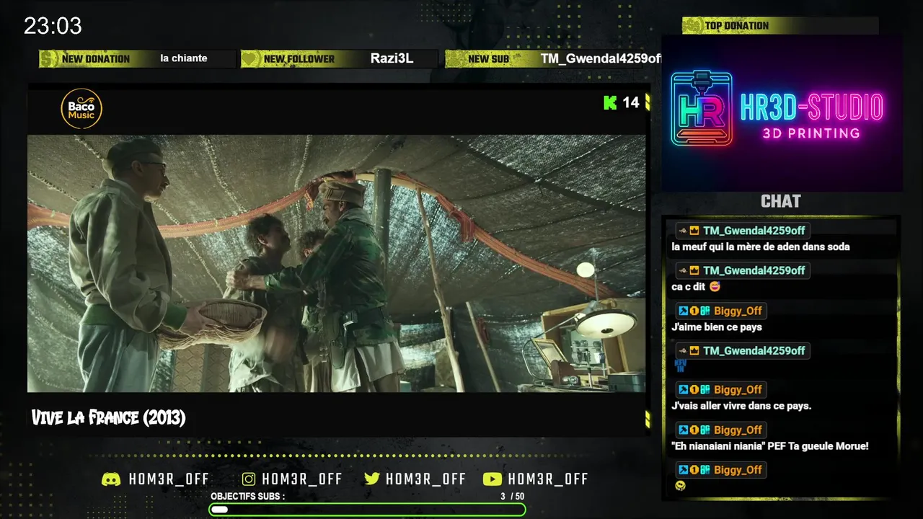Open HOM3R_OFF handle beside the Instagram icon
Viewport: 923px width, 519px height.
(302, 479)
